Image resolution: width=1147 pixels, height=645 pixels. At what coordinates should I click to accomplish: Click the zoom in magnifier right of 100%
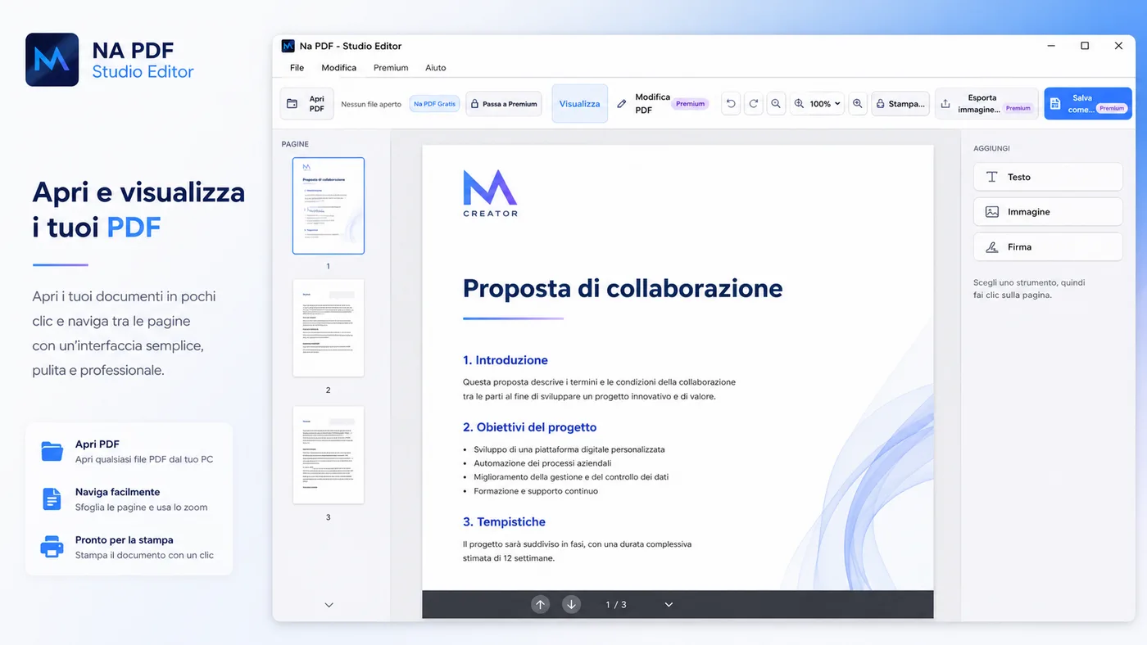point(858,104)
